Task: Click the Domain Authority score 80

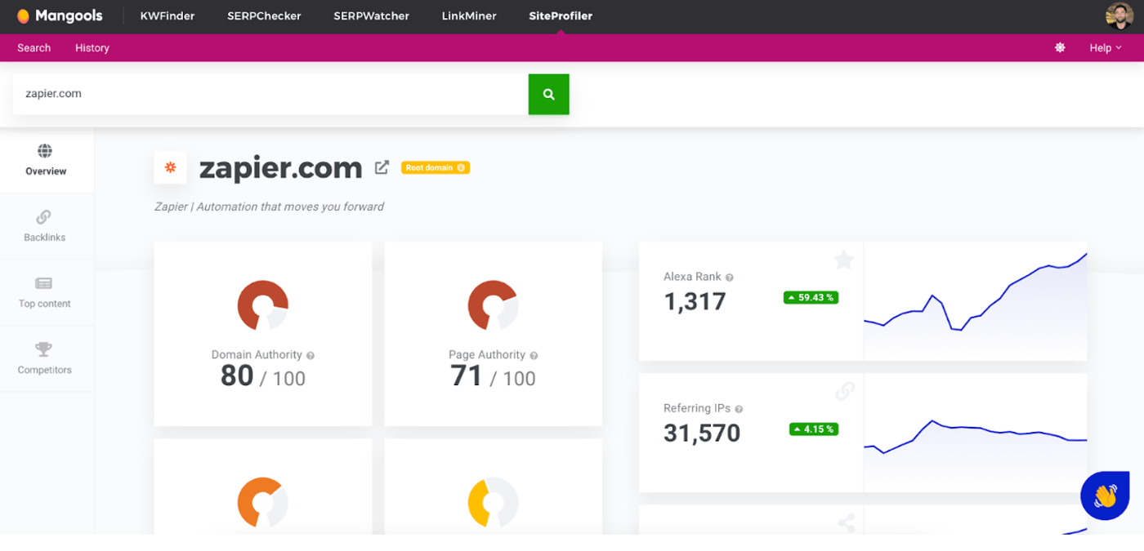Action: coord(237,376)
